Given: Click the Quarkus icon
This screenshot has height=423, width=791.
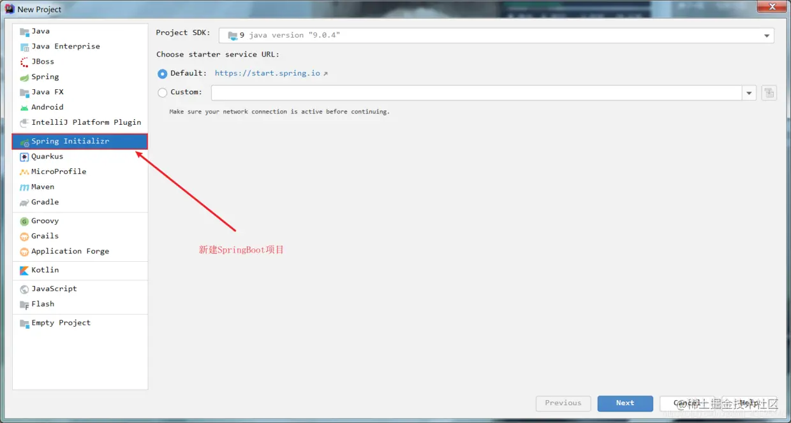Looking at the screenshot, I should 24,157.
